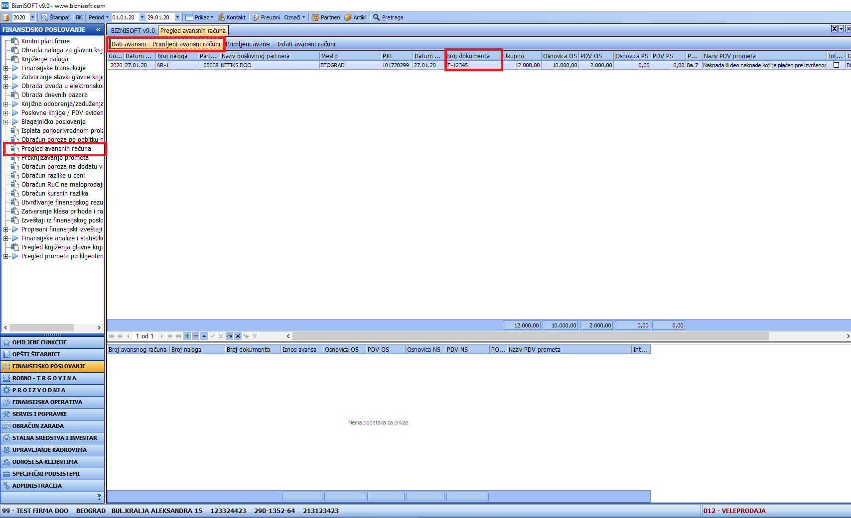This screenshot has width=851, height=518.
Task: Open Artikli from the toolbar
Action: coord(356,17)
